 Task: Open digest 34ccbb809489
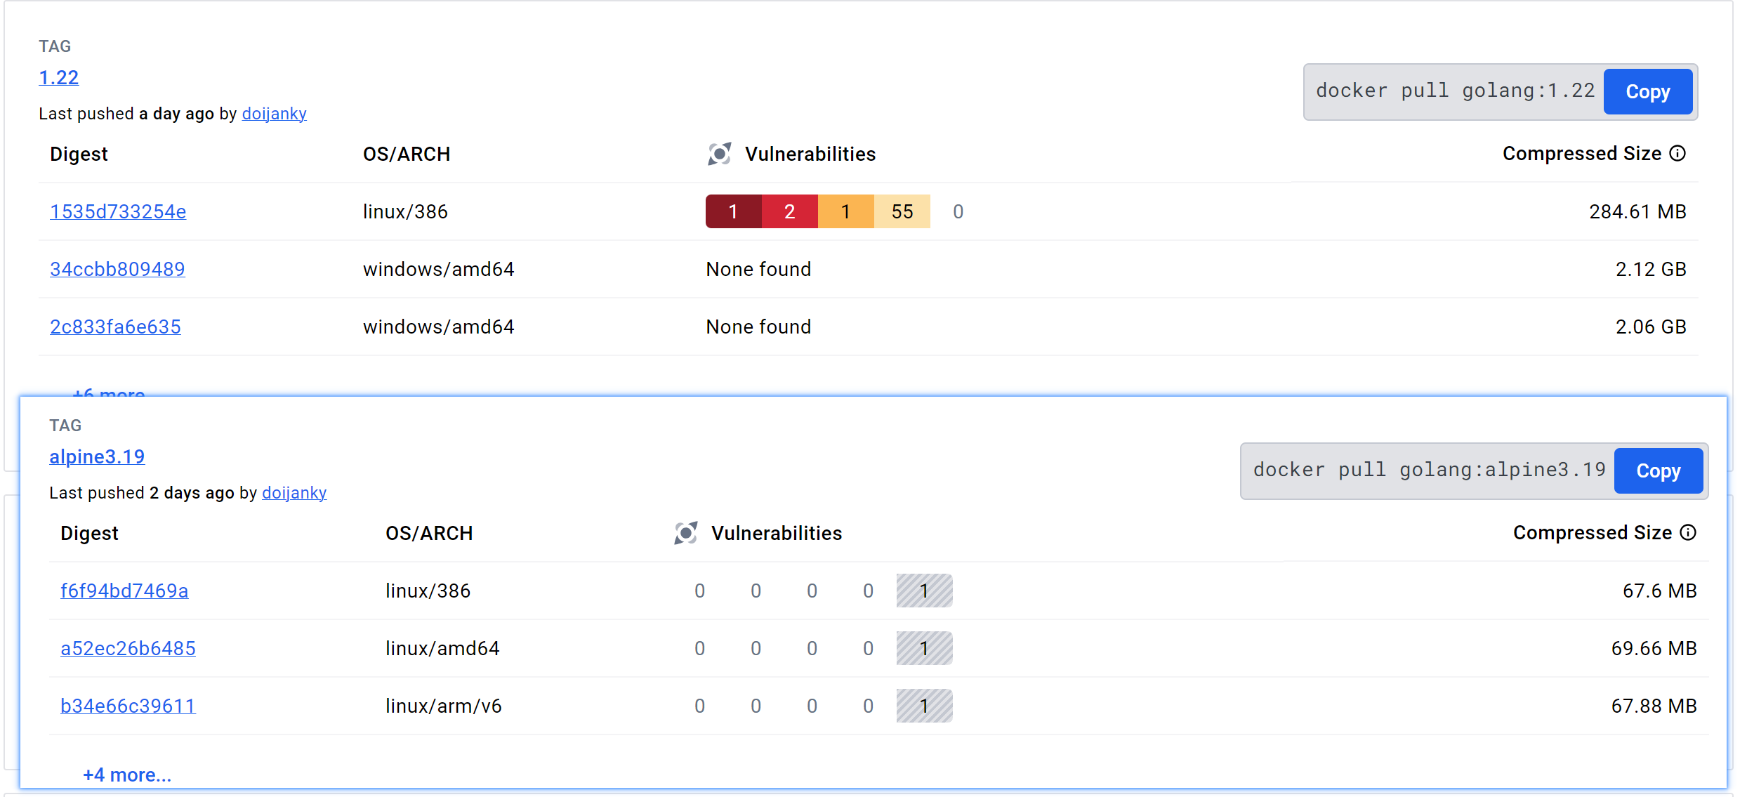coord(117,269)
